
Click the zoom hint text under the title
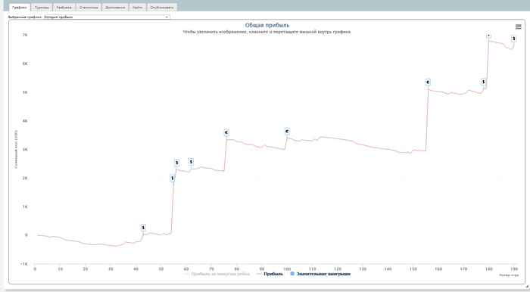(x=267, y=32)
